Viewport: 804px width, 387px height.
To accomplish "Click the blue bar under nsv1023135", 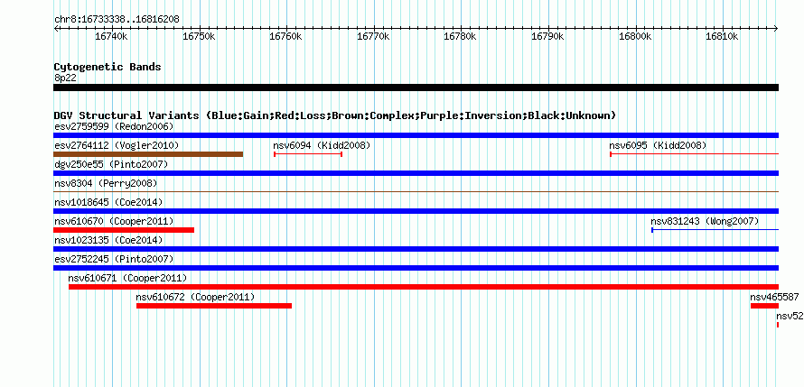I will [416, 249].
